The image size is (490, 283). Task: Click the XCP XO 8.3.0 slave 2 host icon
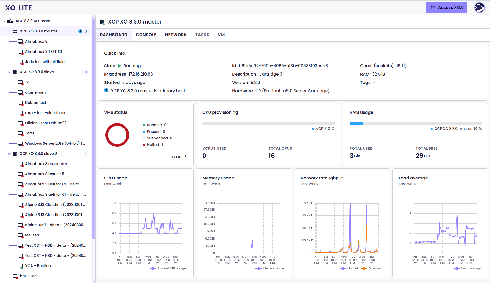point(15,154)
